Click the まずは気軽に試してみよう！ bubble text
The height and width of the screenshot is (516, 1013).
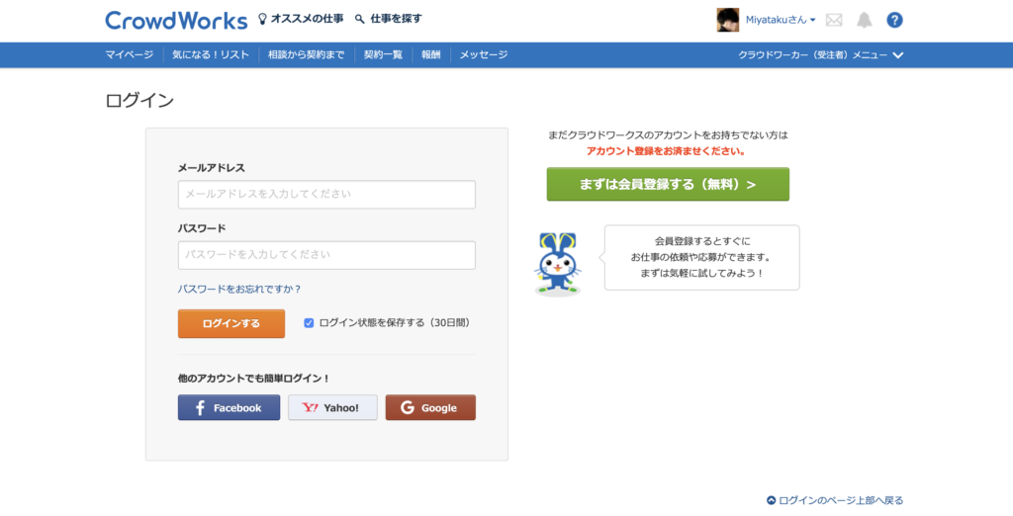[x=702, y=273]
